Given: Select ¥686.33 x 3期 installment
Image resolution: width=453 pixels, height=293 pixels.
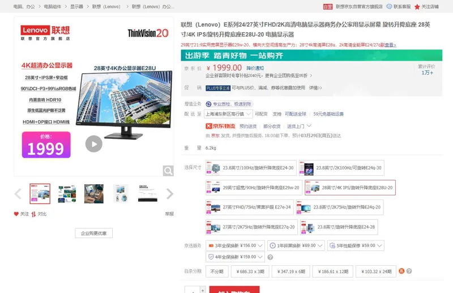Looking at the screenshot, I should (x=250, y=271).
